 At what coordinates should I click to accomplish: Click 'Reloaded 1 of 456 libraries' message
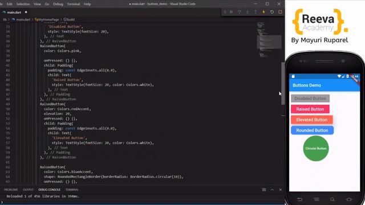(43, 196)
